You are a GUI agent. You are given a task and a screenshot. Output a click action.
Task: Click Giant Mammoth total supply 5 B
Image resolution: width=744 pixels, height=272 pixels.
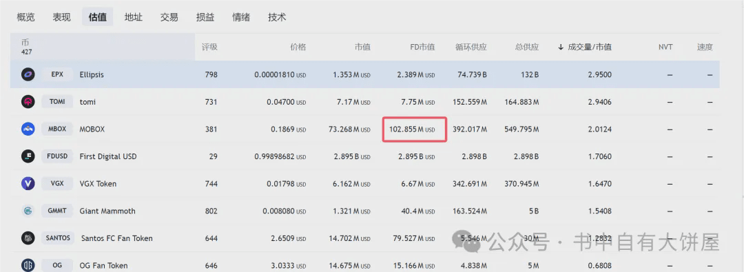pos(533,211)
